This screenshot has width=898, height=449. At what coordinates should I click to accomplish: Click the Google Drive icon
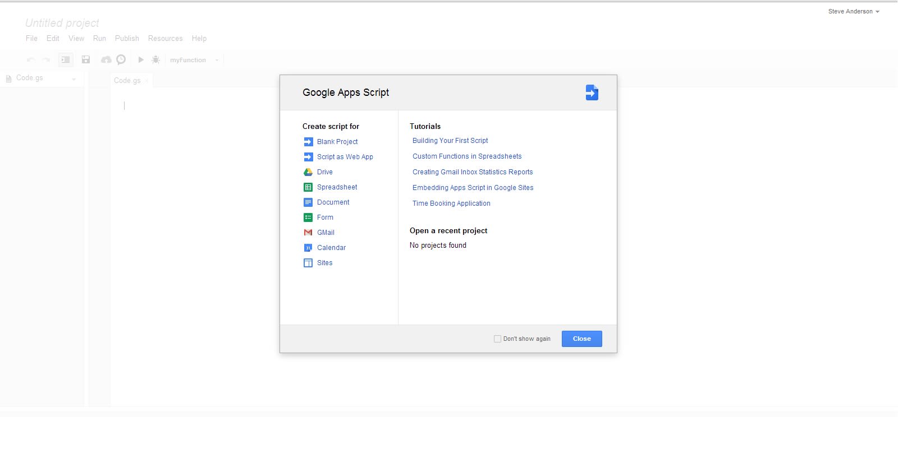click(x=308, y=172)
